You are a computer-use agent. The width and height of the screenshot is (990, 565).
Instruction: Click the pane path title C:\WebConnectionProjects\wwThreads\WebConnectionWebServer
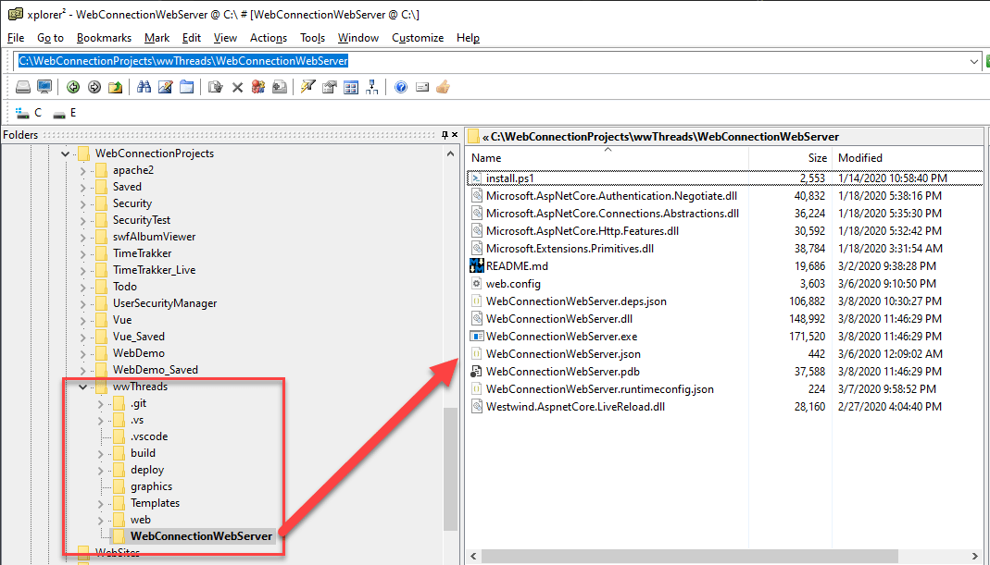665,137
